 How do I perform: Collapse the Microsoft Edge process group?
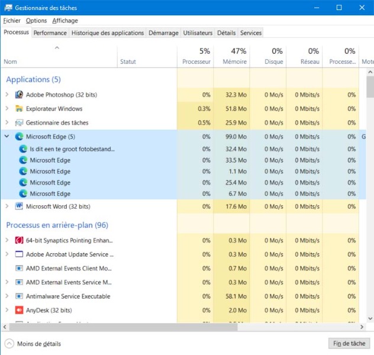[x=7, y=137]
